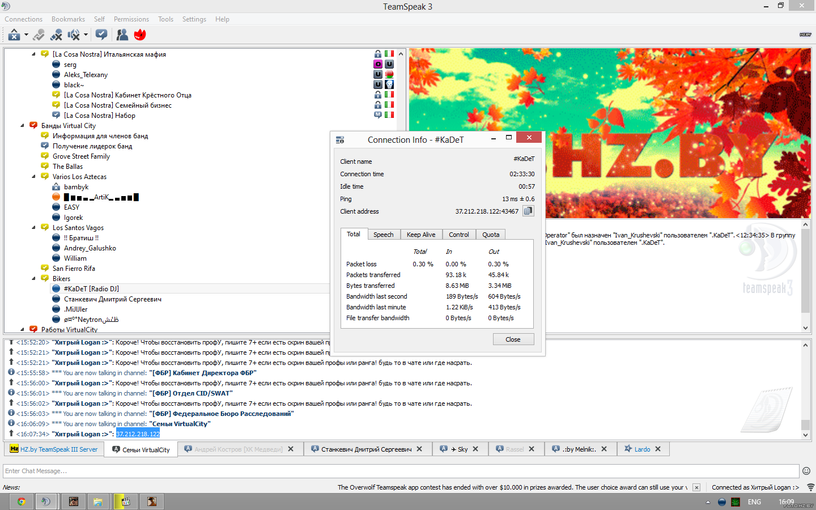
Task: Click the channel icon of Получение лидерок банд
Action: [45, 146]
